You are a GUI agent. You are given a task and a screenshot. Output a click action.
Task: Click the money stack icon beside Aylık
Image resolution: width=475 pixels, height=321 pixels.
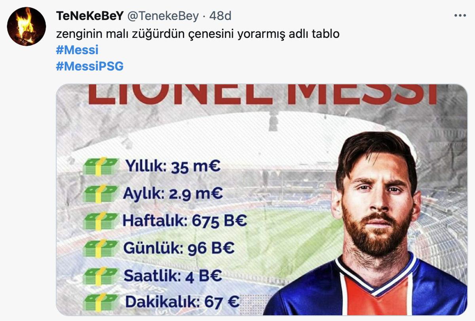(102, 194)
